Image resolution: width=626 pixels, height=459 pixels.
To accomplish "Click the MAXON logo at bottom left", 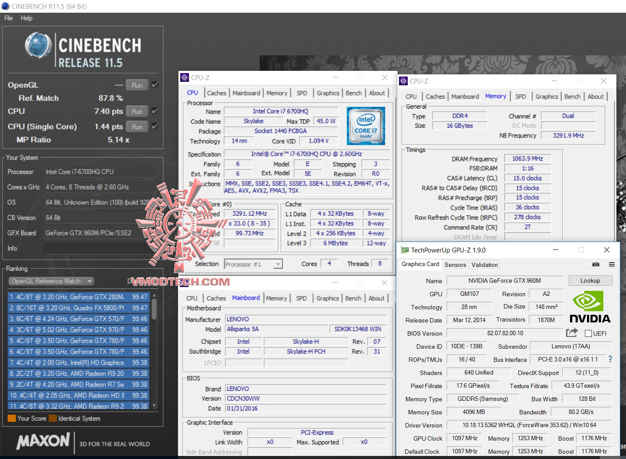I will pos(43,440).
